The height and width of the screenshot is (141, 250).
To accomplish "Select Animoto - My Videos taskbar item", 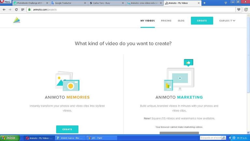I will (x=39, y=138).
